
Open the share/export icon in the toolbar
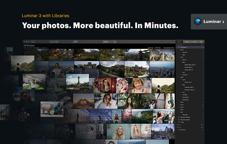(201, 42)
